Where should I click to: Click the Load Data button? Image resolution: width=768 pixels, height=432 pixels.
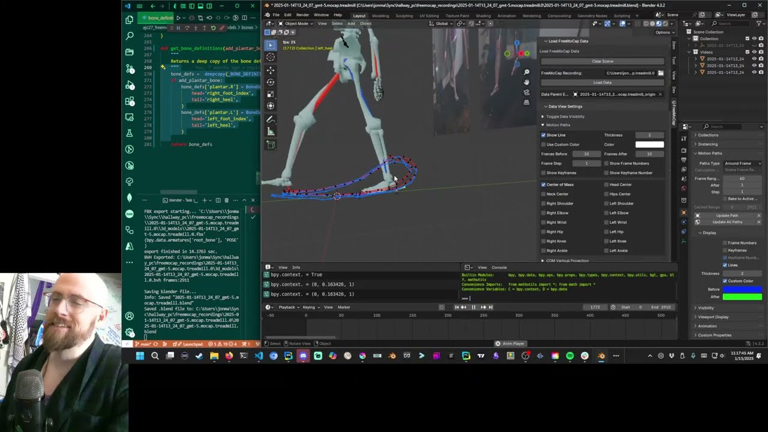coord(602,82)
